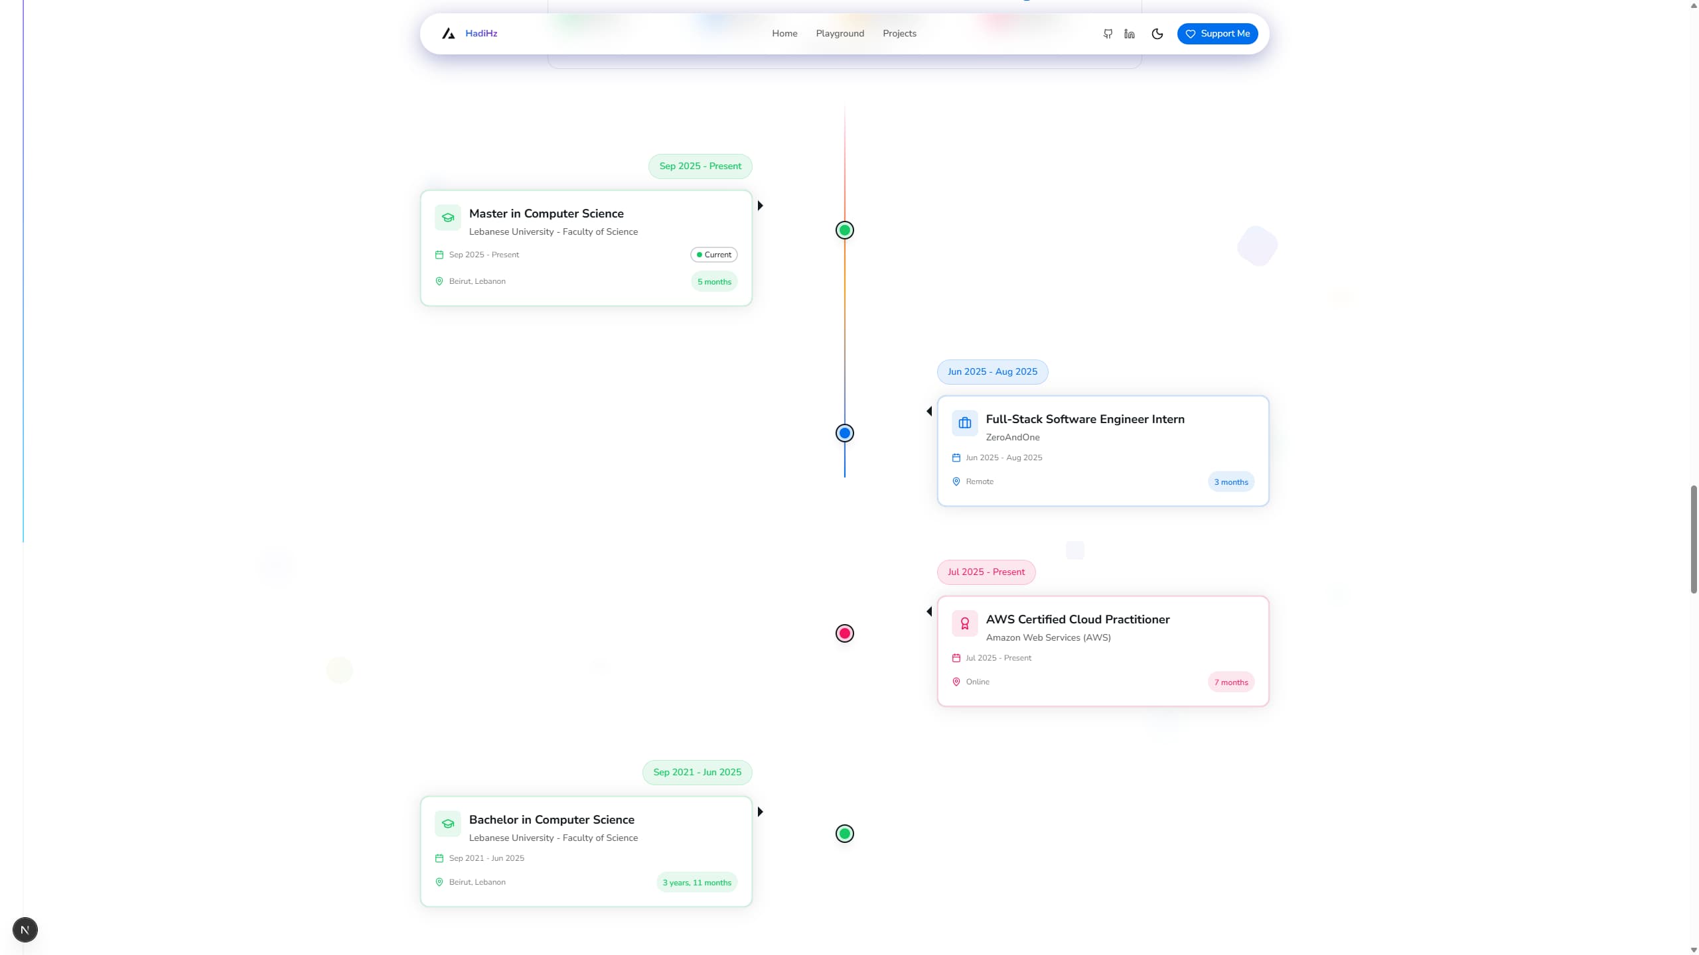Toggle dark mode with the moon icon
Image resolution: width=1699 pixels, height=955 pixels.
[x=1157, y=33]
